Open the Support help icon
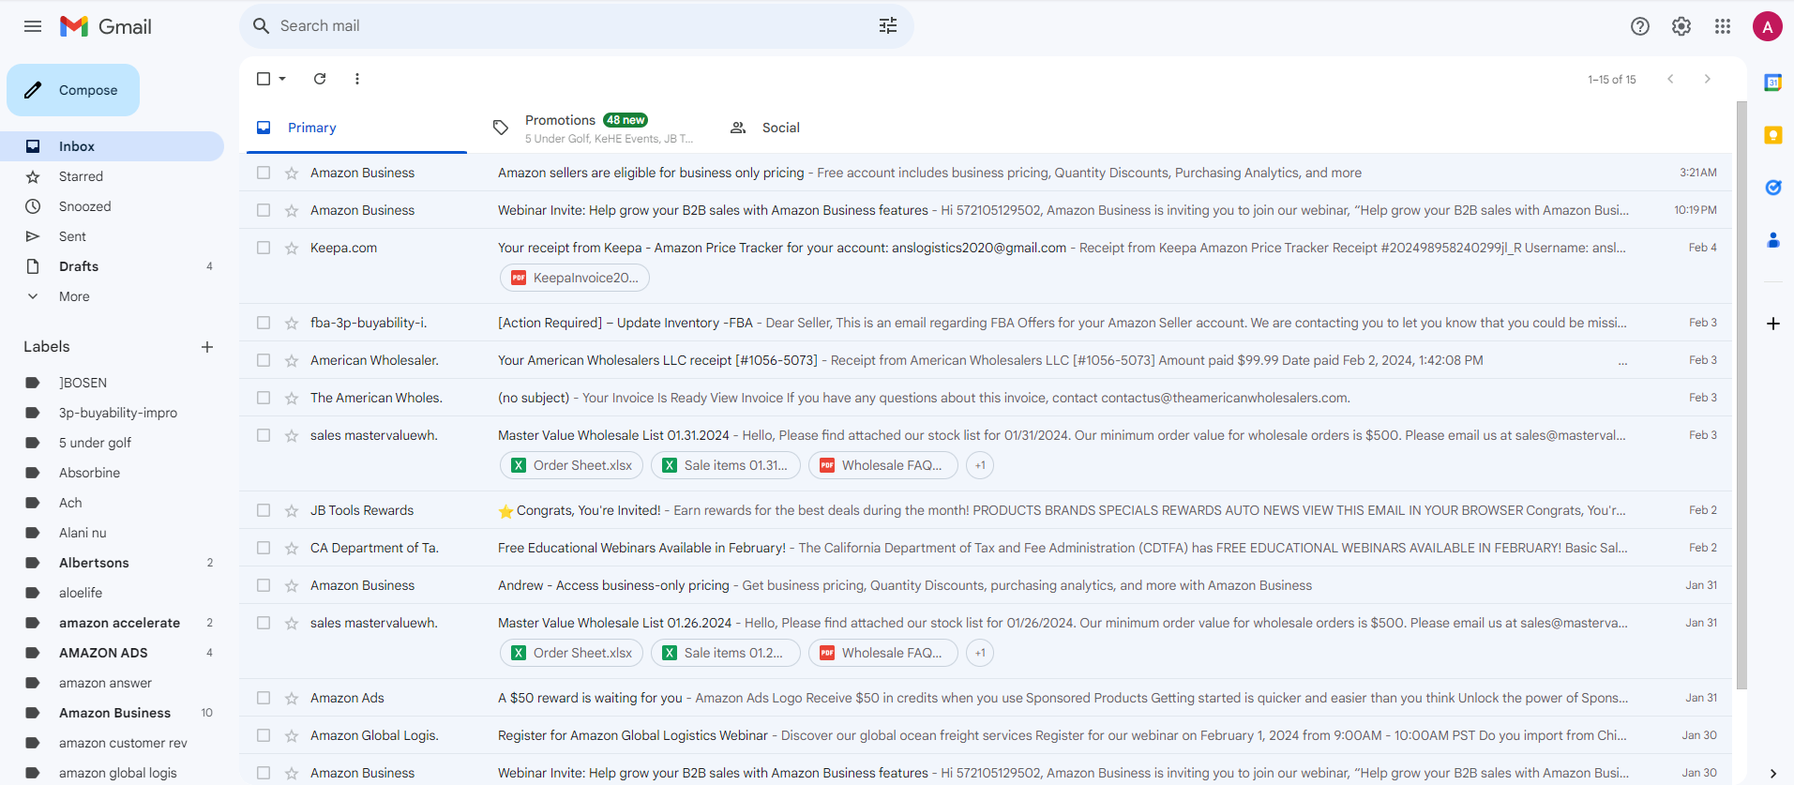Viewport: 1794px width, 785px height. pyautogui.click(x=1640, y=26)
